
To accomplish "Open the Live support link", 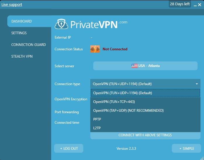I will [x=12, y=5].
